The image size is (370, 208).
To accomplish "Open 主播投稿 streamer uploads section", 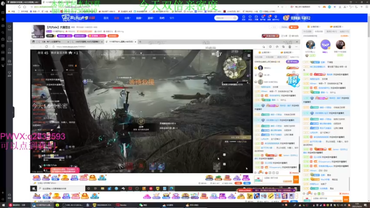I will (314, 27).
